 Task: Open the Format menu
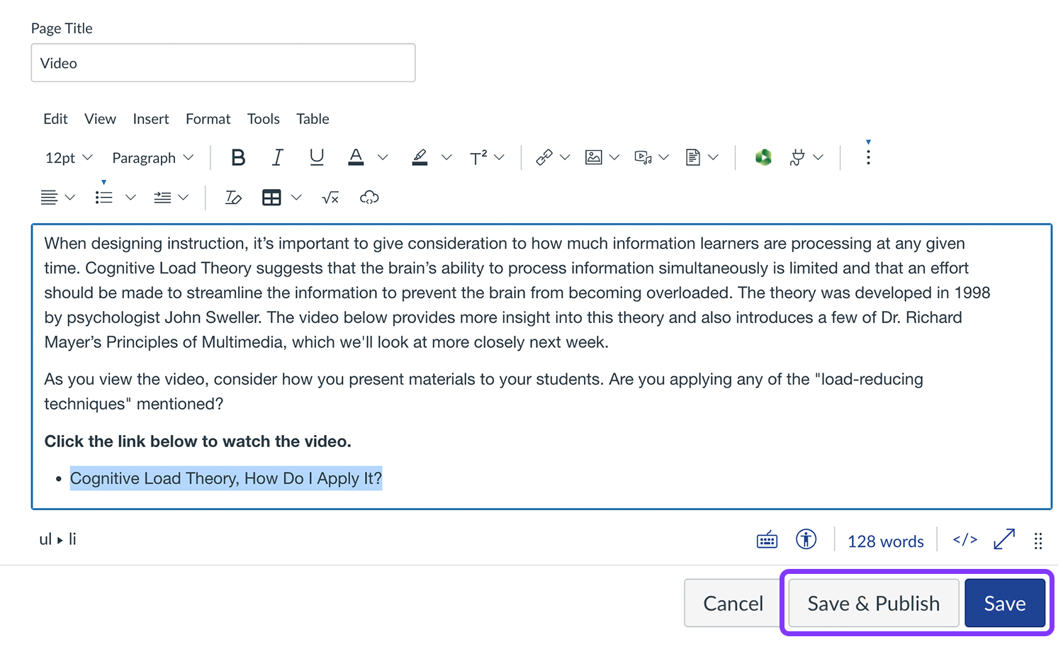(x=208, y=118)
